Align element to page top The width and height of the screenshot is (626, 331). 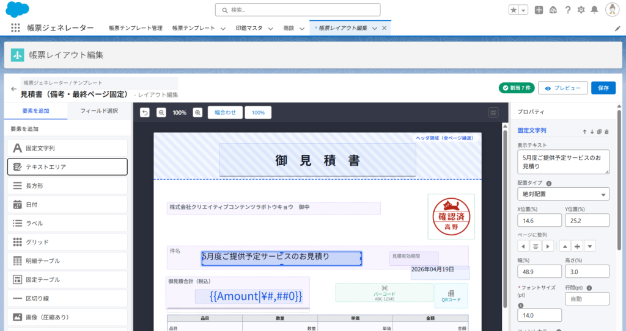coord(565,246)
